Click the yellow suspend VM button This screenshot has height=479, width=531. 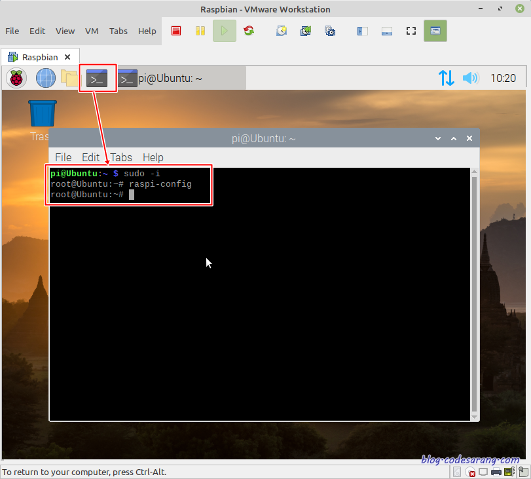200,31
